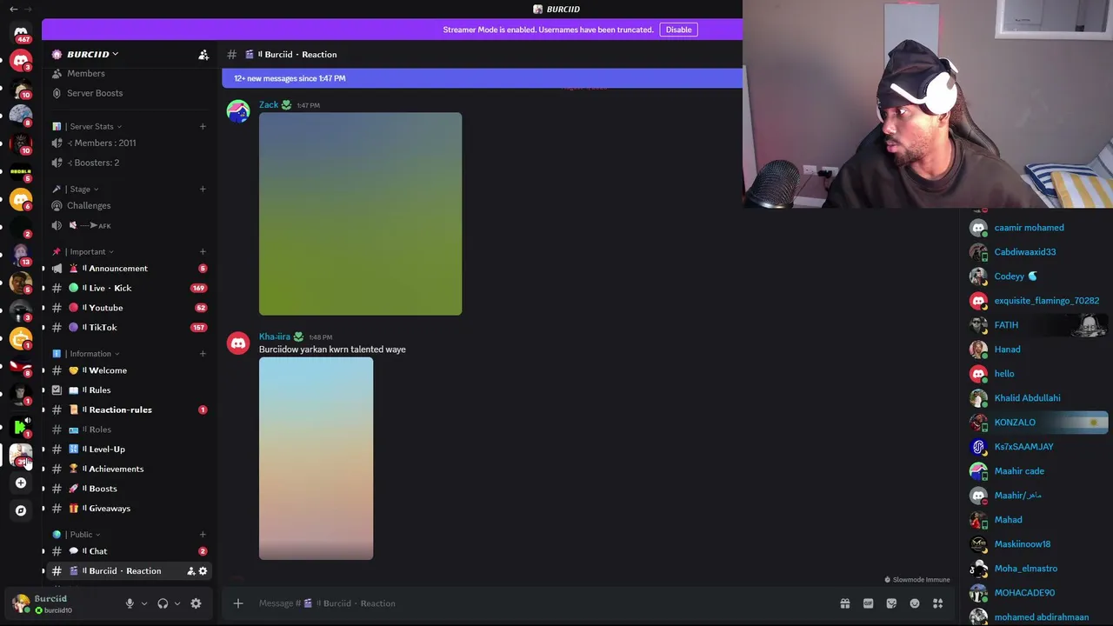
Task: Create channel in Server Stats category
Action: [203, 126]
